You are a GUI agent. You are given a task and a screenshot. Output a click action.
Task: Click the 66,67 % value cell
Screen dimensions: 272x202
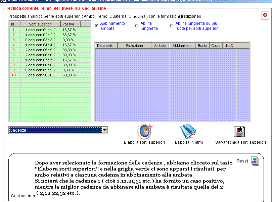[71, 35]
